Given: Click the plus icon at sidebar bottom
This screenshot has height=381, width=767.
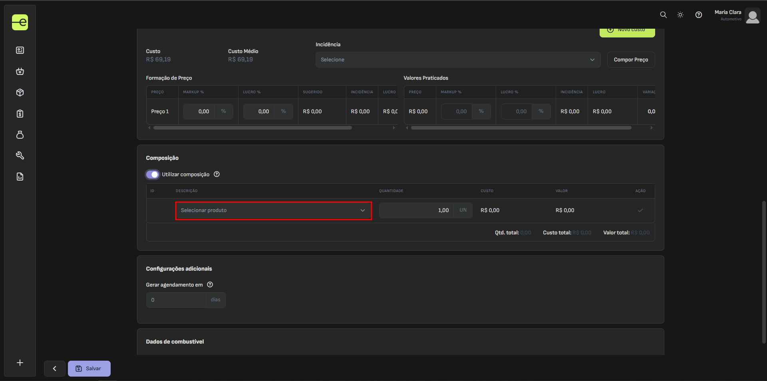Looking at the screenshot, I should (x=20, y=363).
